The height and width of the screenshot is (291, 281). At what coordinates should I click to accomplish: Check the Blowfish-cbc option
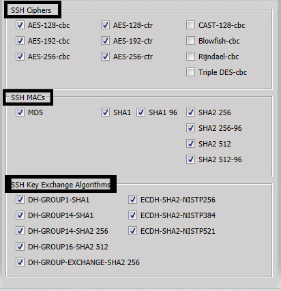click(190, 41)
